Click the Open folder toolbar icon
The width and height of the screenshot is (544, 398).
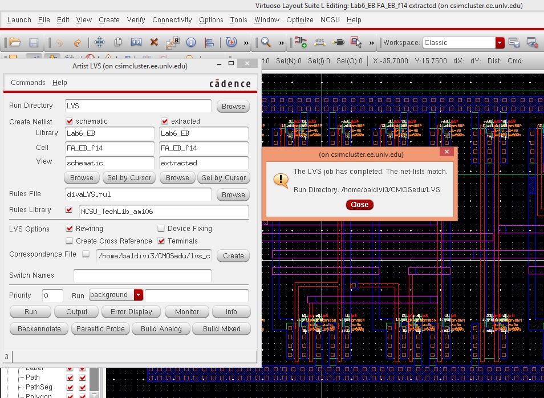click(15, 43)
